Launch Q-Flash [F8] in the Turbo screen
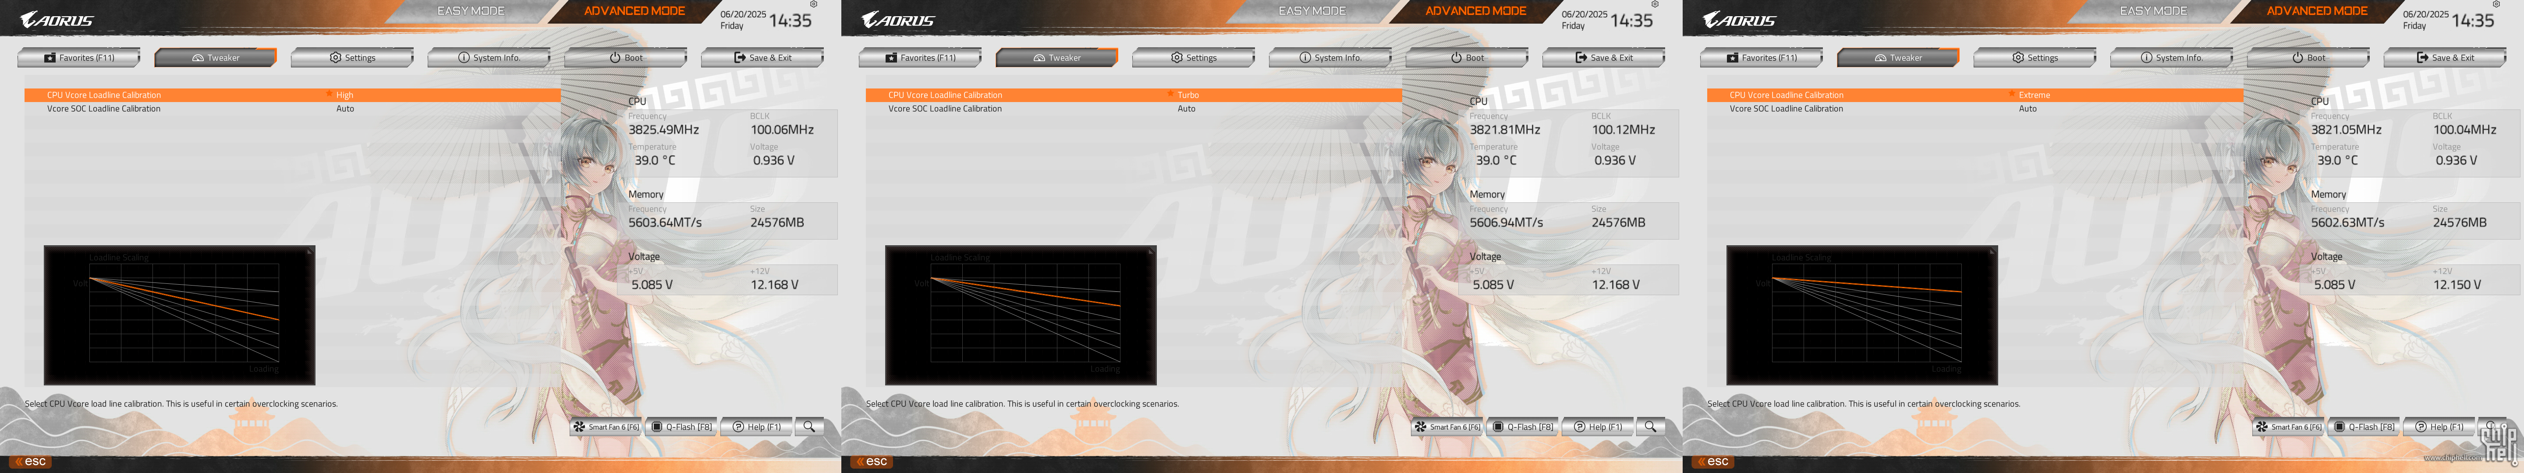The width and height of the screenshot is (2524, 473). [x=1524, y=427]
